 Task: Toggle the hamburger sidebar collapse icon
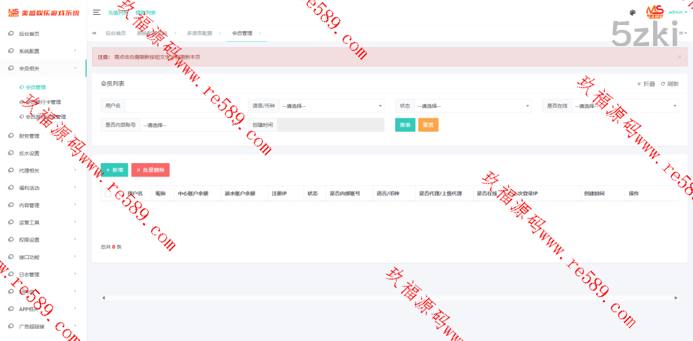pos(96,12)
